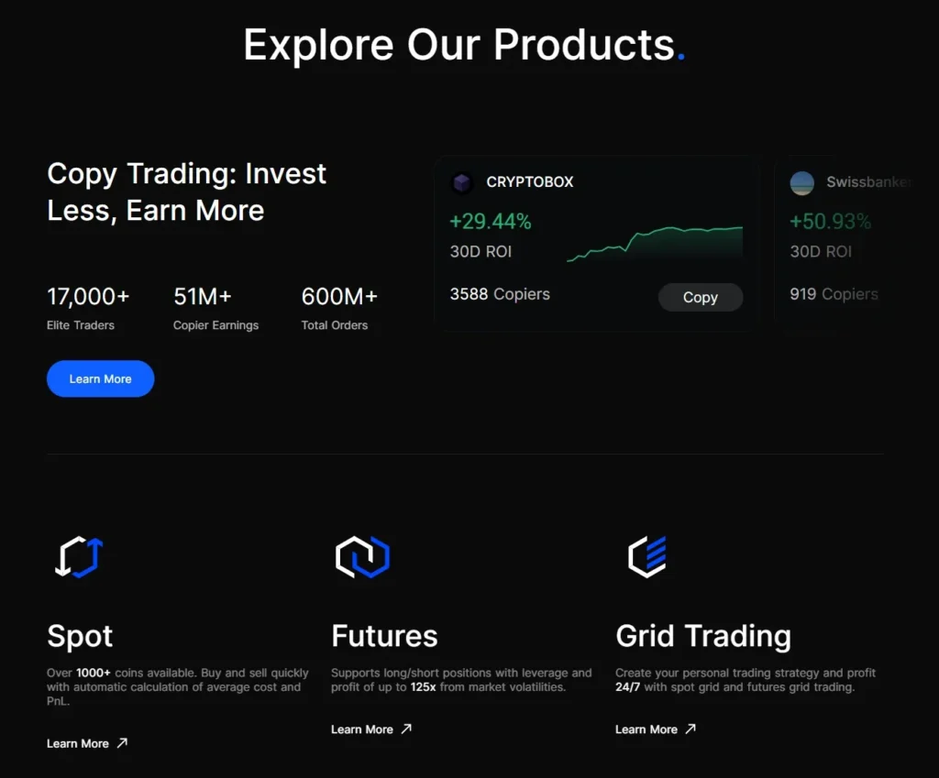939x778 pixels.
Task: Click the CRYPTOBOX hexagon avatar icon
Action: 461,182
